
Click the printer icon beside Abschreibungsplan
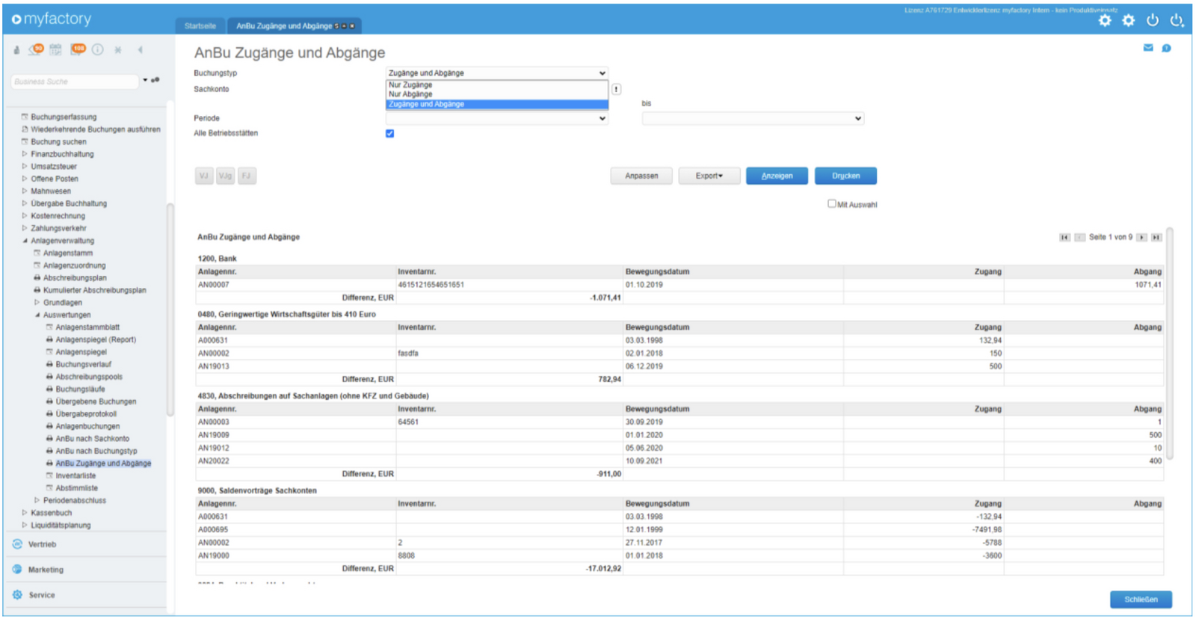click(x=37, y=278)
